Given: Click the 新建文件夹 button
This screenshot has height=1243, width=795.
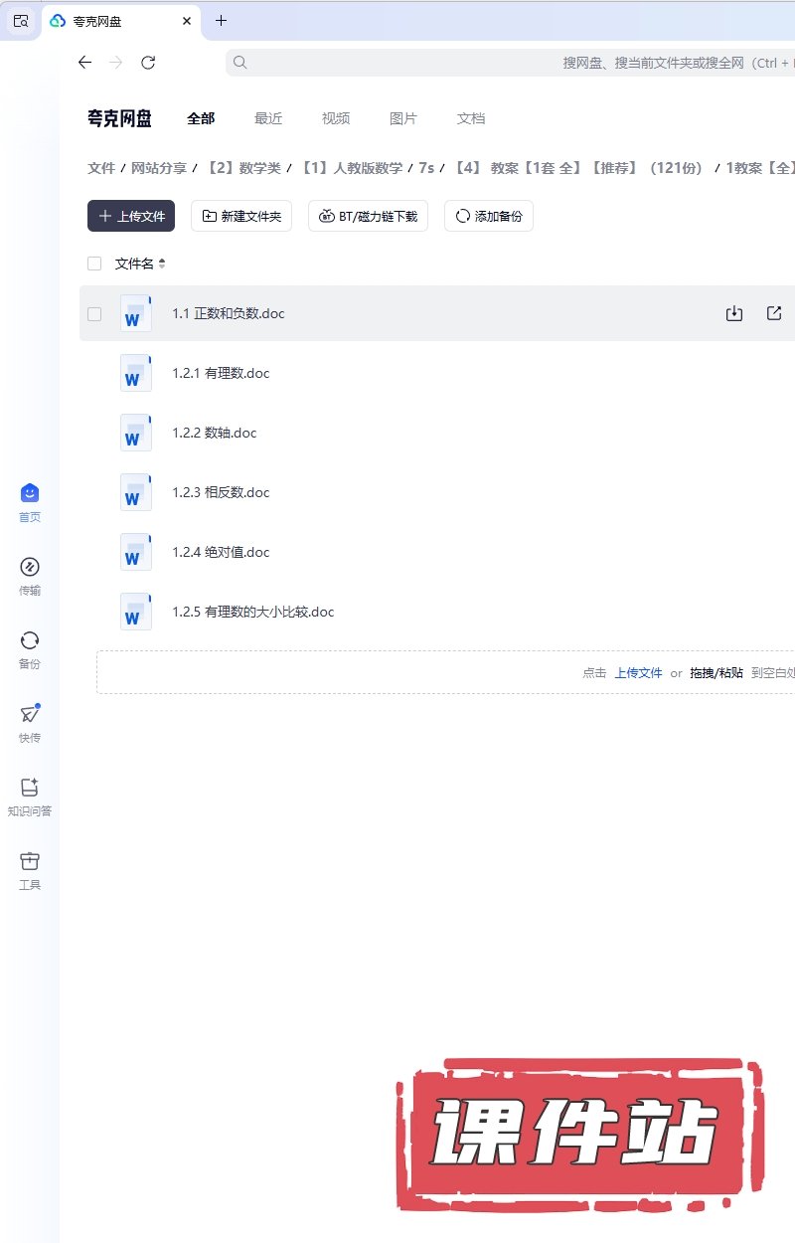Looking at the screenshot, I should coord(241,216).
